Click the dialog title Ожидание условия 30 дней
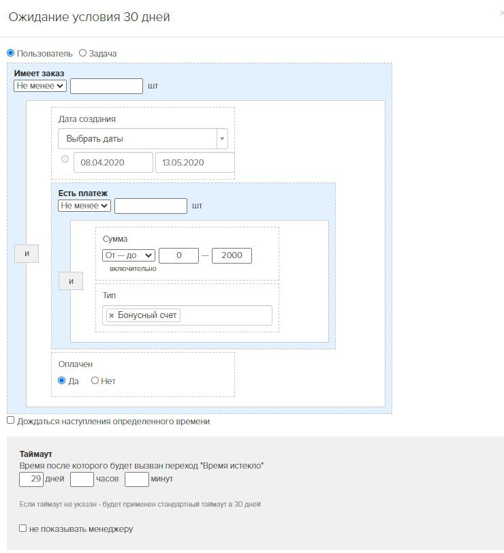The image size is (504, 553). point(89,17)
